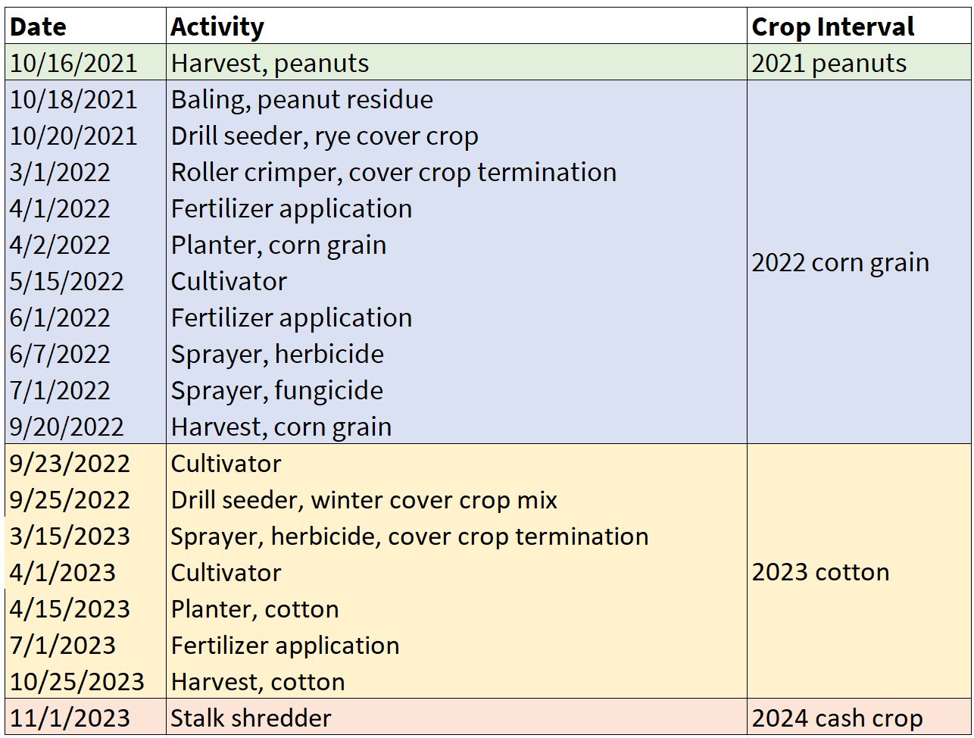Click the Date column header
The width and height of the screenshot is (974, 738).
(38, 27)
